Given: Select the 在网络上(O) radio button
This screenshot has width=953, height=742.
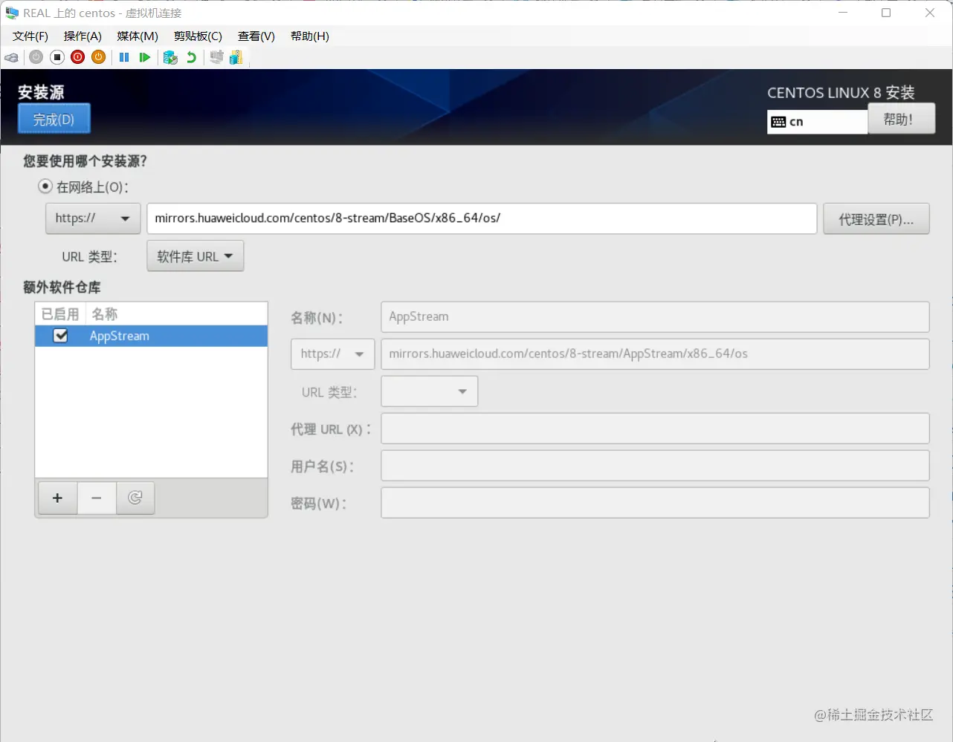Looking at the screenshot, I should coord(45,186).
